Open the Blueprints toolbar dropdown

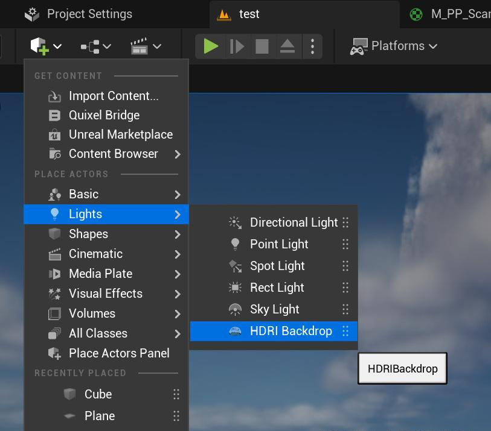(95, 46)
